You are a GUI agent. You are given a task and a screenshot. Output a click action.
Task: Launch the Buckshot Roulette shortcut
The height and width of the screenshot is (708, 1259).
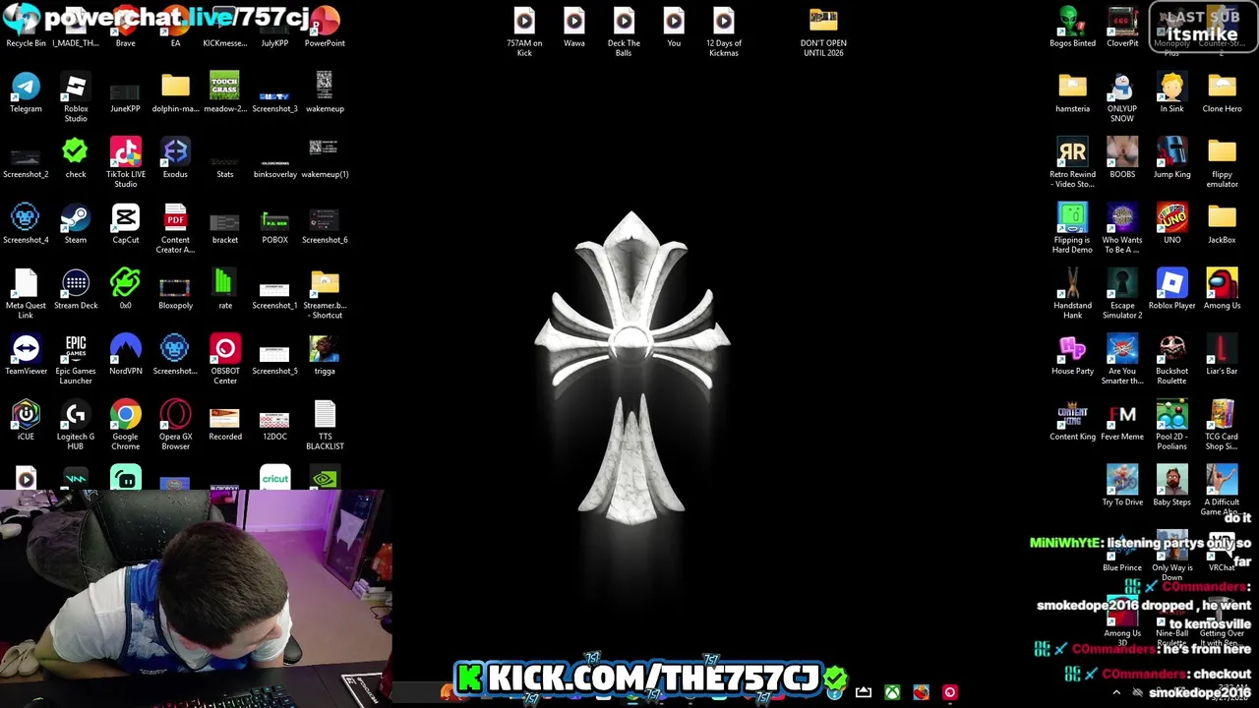(1171, 360)
